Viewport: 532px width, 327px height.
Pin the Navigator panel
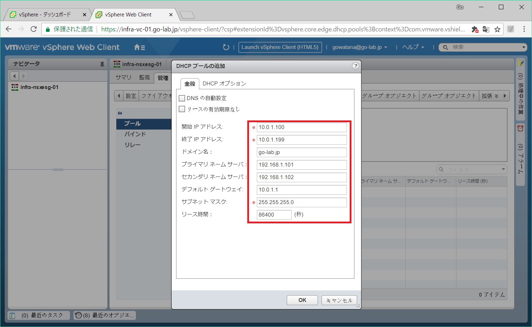click(x=102, y=64)
